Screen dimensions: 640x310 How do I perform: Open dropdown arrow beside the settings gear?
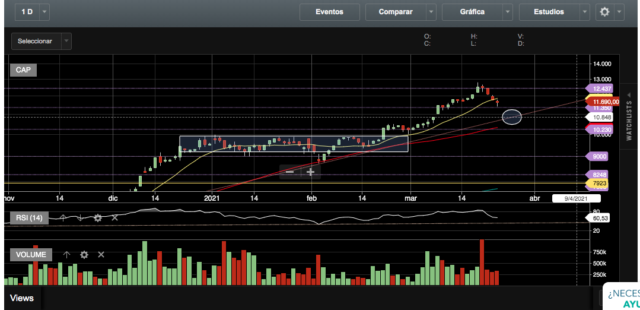coord(620,12)
